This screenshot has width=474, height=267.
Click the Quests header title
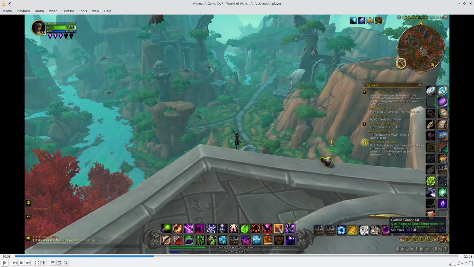pos(372,85)
